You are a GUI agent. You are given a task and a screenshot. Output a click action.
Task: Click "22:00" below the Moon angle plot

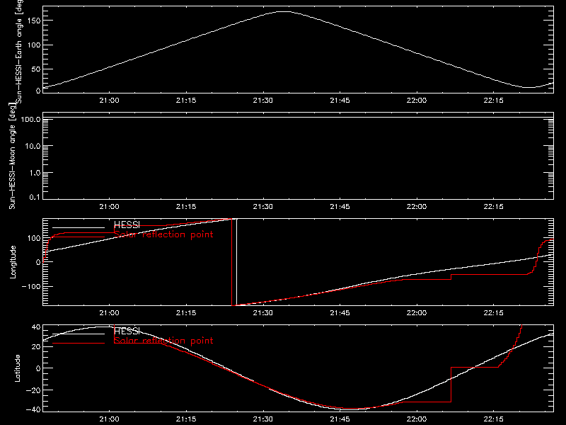(417, 206)
